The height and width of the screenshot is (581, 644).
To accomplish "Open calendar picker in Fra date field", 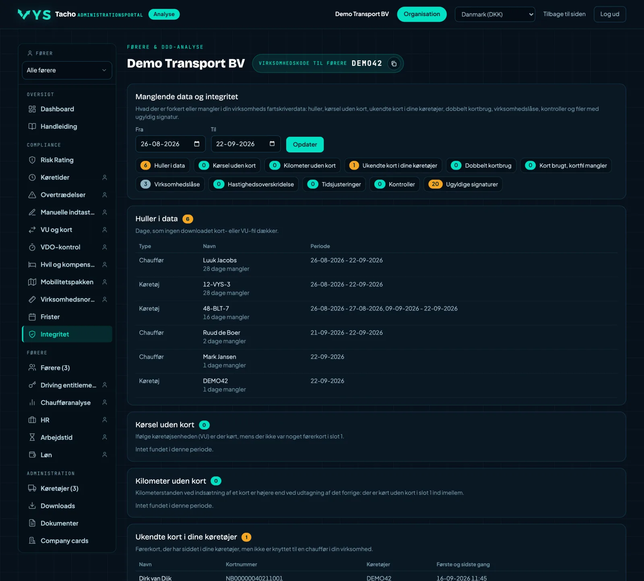I will click(x=197, y=144).
